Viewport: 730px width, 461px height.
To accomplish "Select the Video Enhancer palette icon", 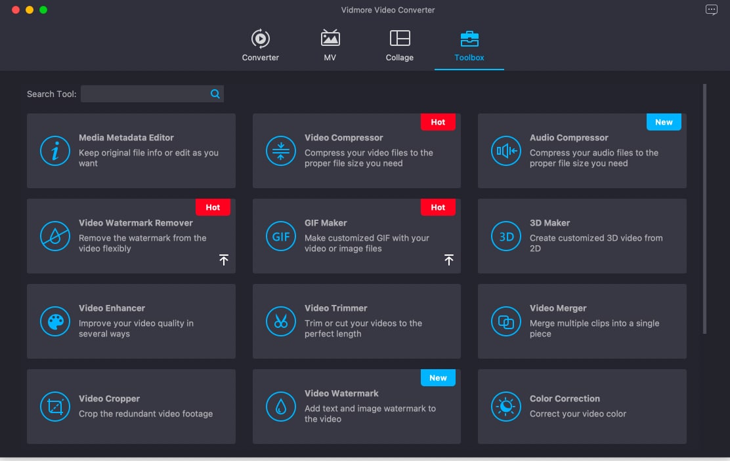I will point(55,321).
